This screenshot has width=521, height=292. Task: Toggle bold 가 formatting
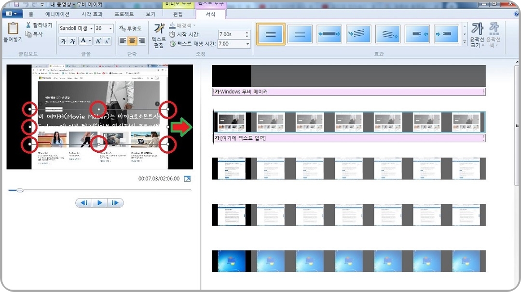point(64,41)
